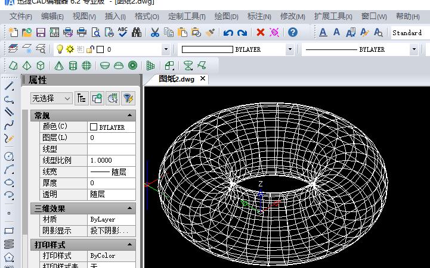Open find with the binoculars icon
Viewport: 430px width, 268px height.
pyautogui.click(x=137, y=32)
